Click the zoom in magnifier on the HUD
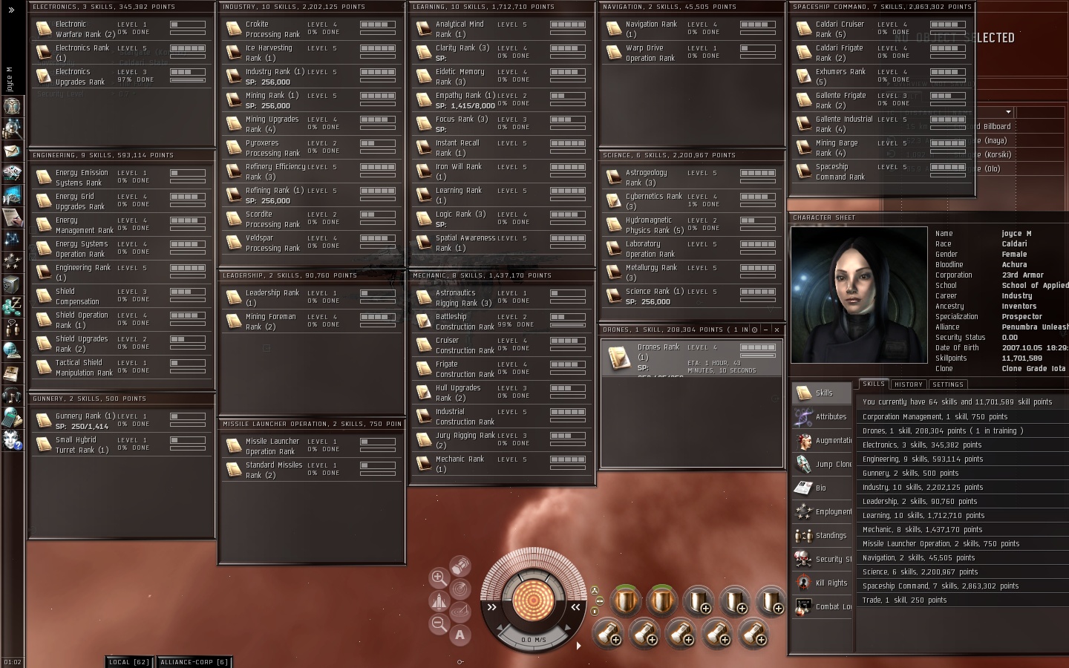The width and height of the screenshot is (1069, 668). click(x=439, y=577)
